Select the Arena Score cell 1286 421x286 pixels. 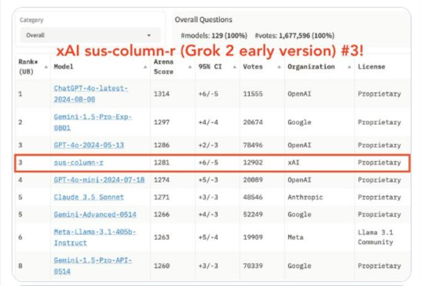tap(162, 145)
